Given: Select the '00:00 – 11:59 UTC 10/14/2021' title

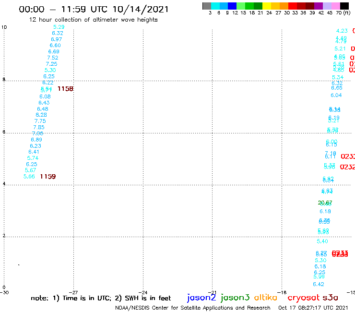Looking at the screenshot, I should pyautogui.click(x=94, y=9).
